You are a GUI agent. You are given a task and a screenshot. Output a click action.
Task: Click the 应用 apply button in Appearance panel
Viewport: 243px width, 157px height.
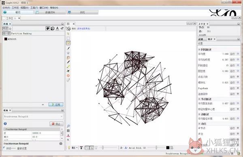(56, 105)
